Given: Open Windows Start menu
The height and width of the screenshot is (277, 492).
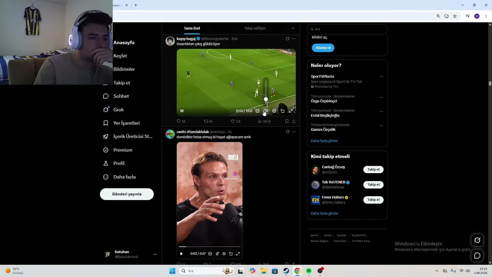Looking at the screenshot, I should [172, 271].
